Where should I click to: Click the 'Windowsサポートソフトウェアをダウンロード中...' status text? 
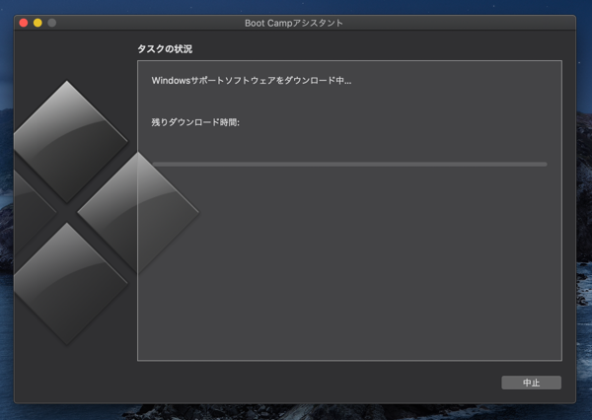(x=252, y=81)
